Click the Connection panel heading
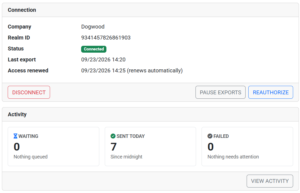 tap(22, 10)
